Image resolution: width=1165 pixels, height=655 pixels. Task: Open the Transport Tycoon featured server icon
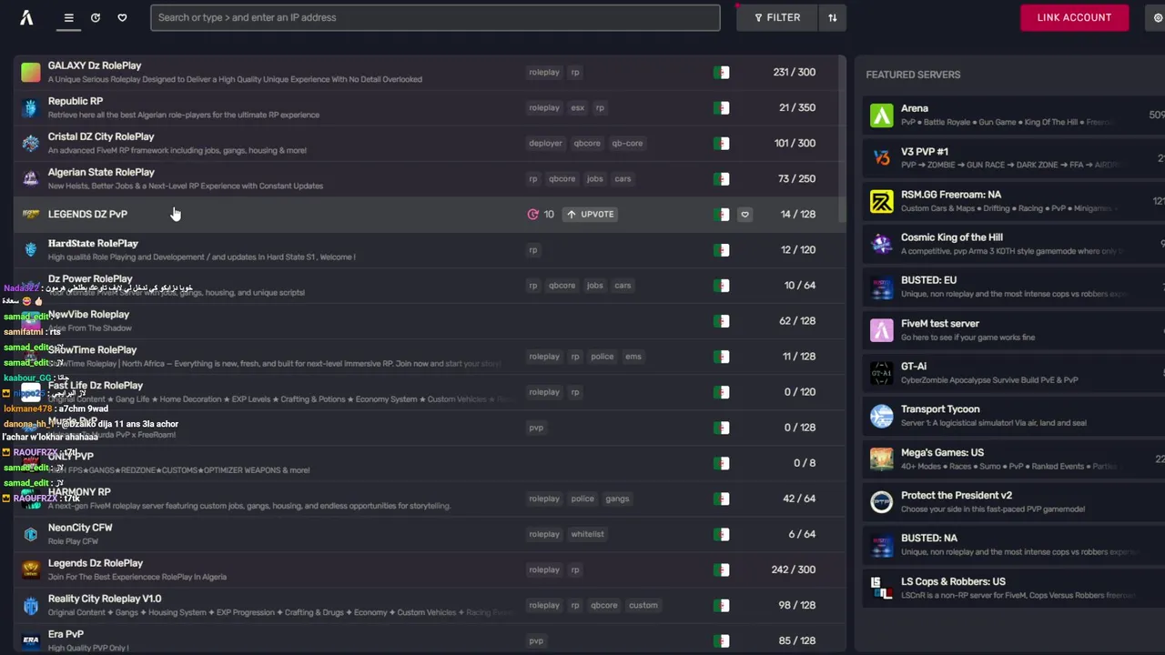[x=881, y=416]
